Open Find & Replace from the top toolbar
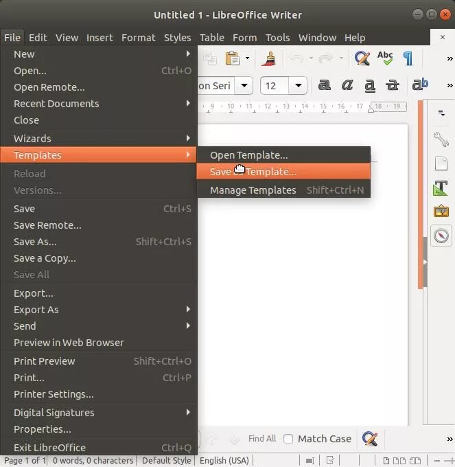This screenshot has height=467, width=455. pyautogui.click(x=362, y=58)
